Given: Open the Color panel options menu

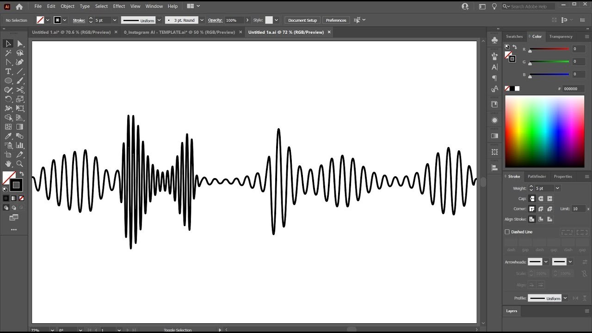Looking at the screenshot, I should (x=587, y=37).
